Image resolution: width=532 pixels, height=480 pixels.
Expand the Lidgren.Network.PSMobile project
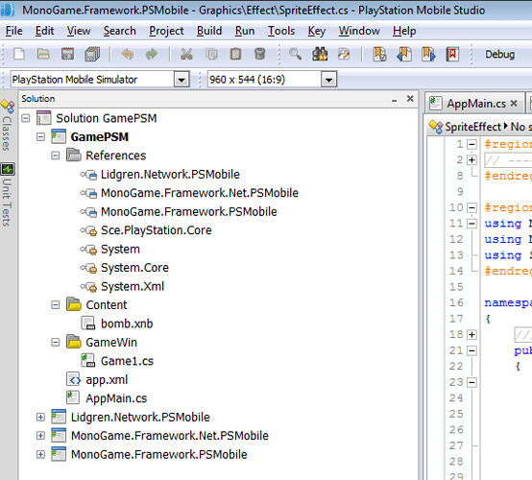coord(40,417)
